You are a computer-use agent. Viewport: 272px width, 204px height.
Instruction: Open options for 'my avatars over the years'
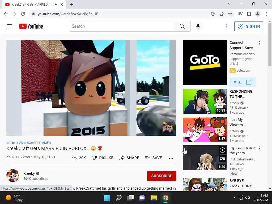[x=259, y=148]
